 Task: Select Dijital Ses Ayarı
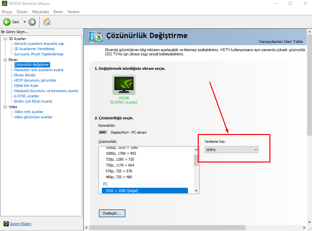click(x=26, y=86)
